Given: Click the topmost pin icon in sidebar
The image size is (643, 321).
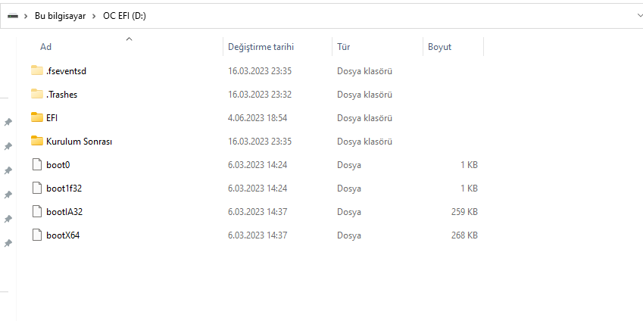Looking at the screenshot, I should (8, 122).
